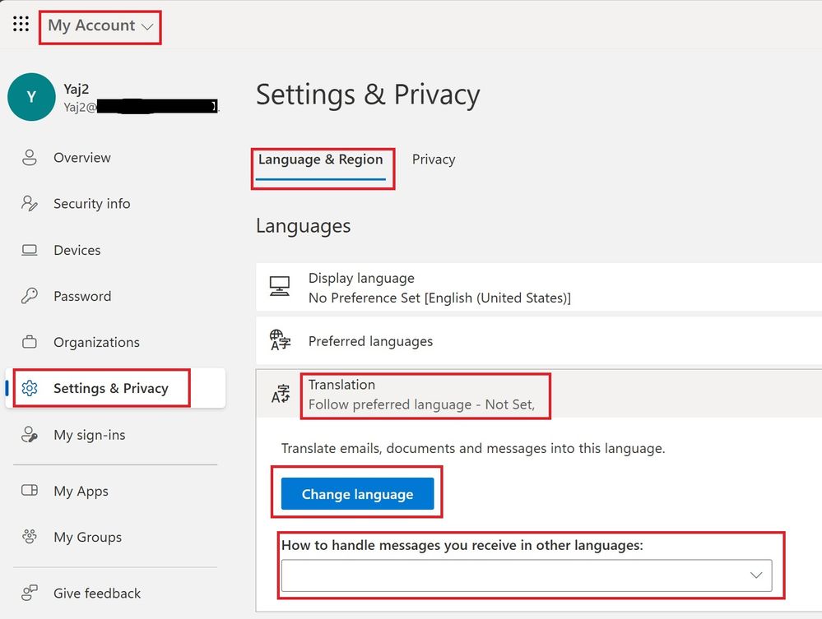822x619 pixels.
Task: Click the Devices laptop icon
Action: pos(30,250)
